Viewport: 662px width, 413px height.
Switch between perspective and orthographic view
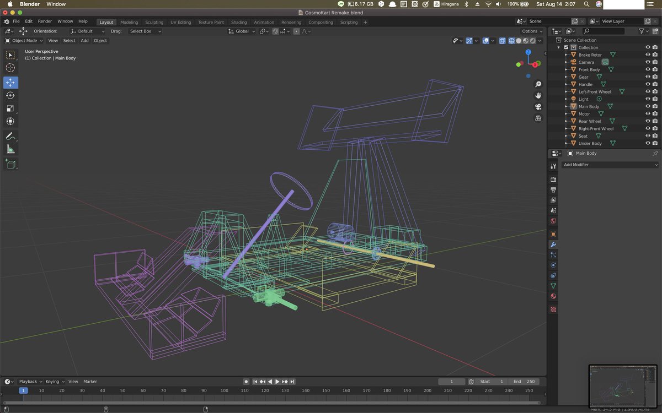538,118
